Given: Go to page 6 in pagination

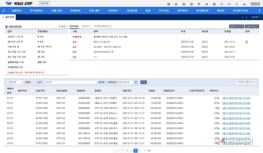Looking at the screenshot, I should (x=140, y=151).
